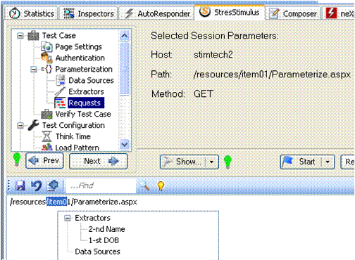Click the Parameterization braces icon
The height and width of the screenshot is (260, 355).
(x=46, y=69)
